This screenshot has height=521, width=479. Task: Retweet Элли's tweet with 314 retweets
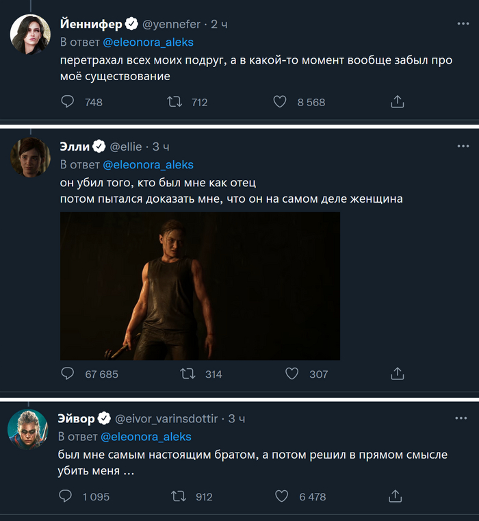(187, 374)
